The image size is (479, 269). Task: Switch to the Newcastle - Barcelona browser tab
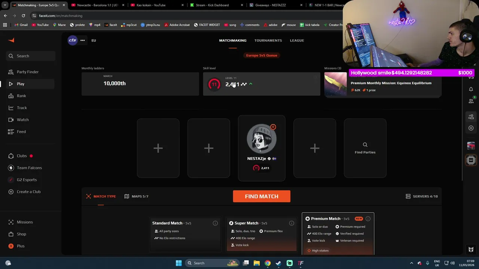(x=97, y=5)
